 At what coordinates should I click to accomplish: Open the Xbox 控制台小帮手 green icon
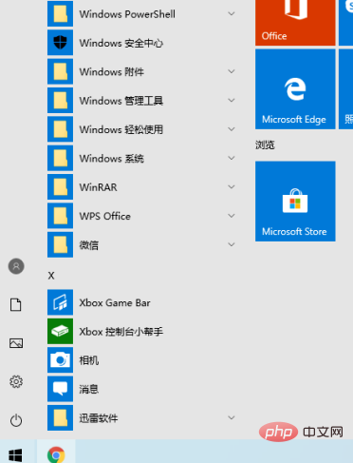click(60, 331)
